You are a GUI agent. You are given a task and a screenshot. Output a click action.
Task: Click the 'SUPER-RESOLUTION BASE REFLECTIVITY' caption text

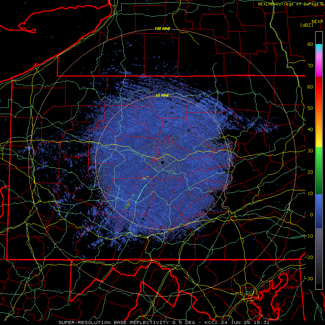114,322
